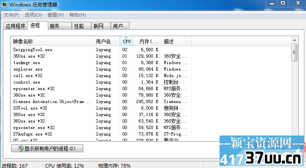Viewport: 306px width, 168px height.
Task: Sort by the 用户名 column header
Action: click(107, 41)
